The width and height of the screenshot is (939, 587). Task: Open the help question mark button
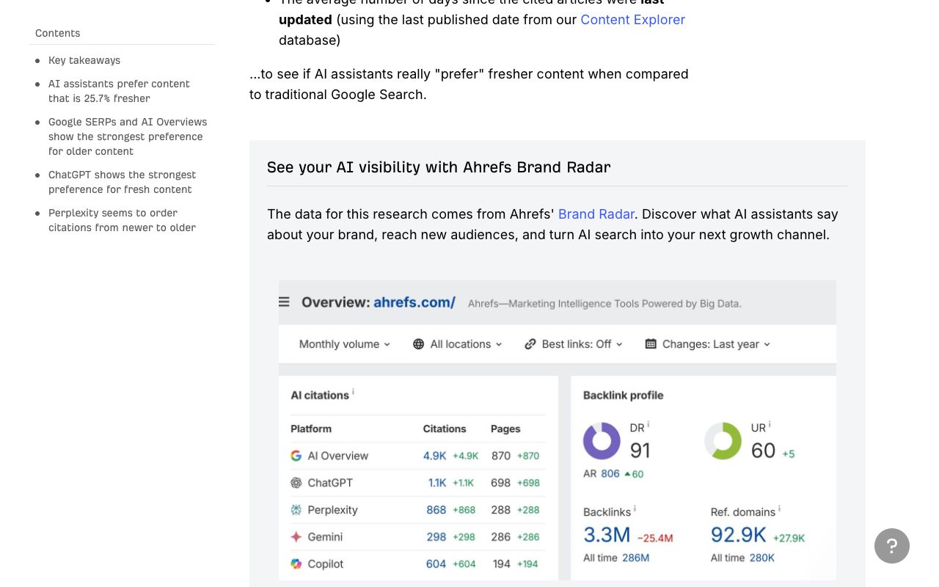point(892,546)
